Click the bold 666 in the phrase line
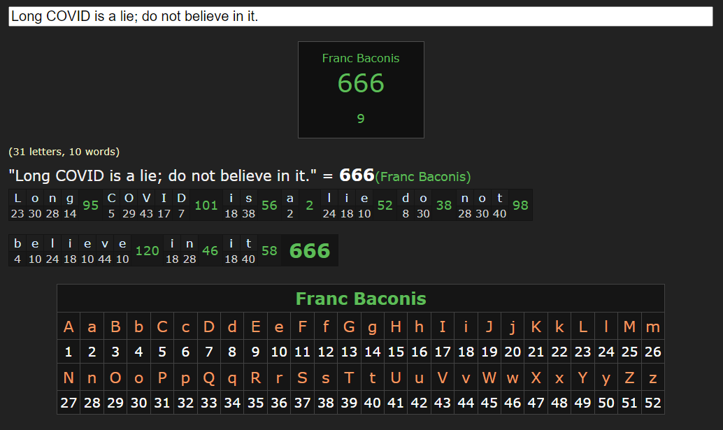 pyautogui.click(x=357, y=175)
